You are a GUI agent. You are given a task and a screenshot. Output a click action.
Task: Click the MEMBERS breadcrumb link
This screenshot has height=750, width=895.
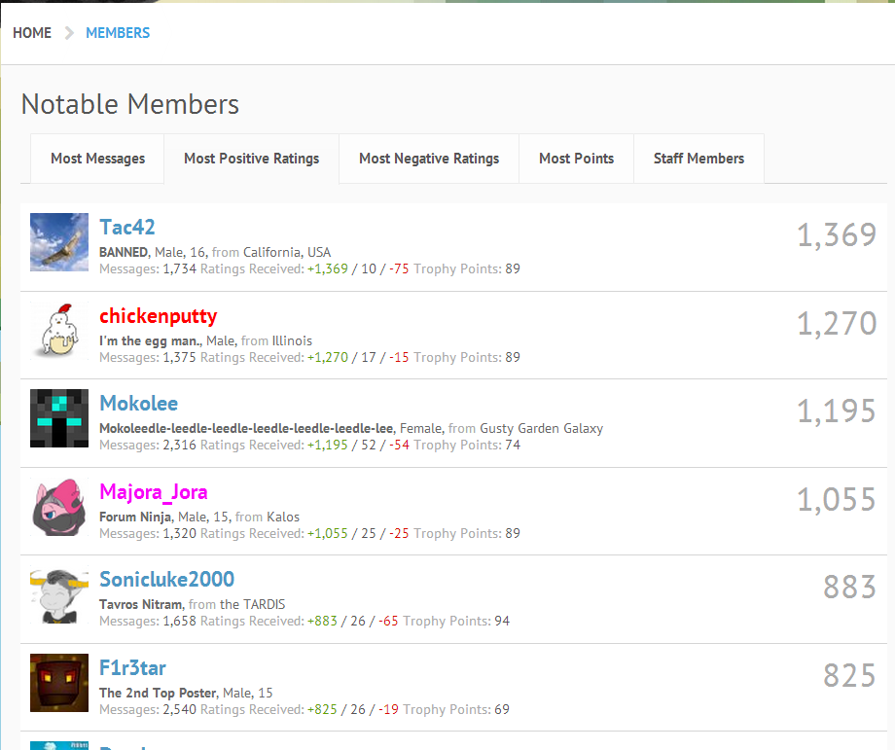[118, 33]
